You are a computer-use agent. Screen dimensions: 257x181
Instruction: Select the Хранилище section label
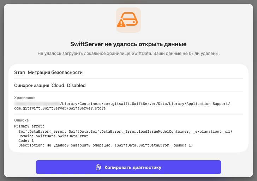click(25, 98)
